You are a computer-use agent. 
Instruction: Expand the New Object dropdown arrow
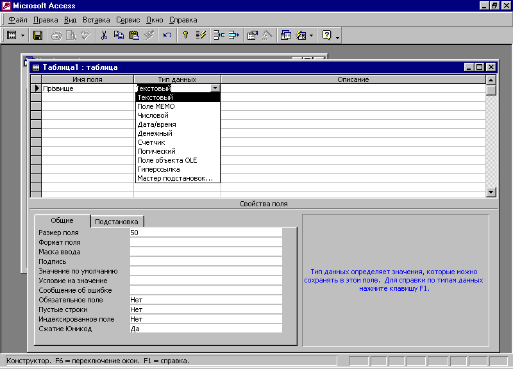tap(311, 35)
